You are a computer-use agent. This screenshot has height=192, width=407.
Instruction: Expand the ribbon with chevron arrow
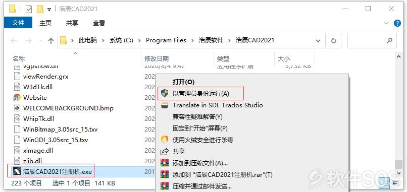click(x=386, y=23)
